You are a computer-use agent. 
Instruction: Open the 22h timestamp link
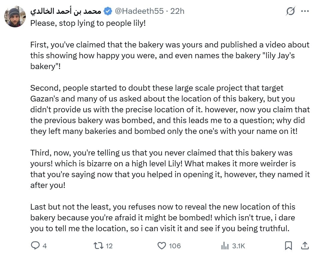tap(177, 11)
